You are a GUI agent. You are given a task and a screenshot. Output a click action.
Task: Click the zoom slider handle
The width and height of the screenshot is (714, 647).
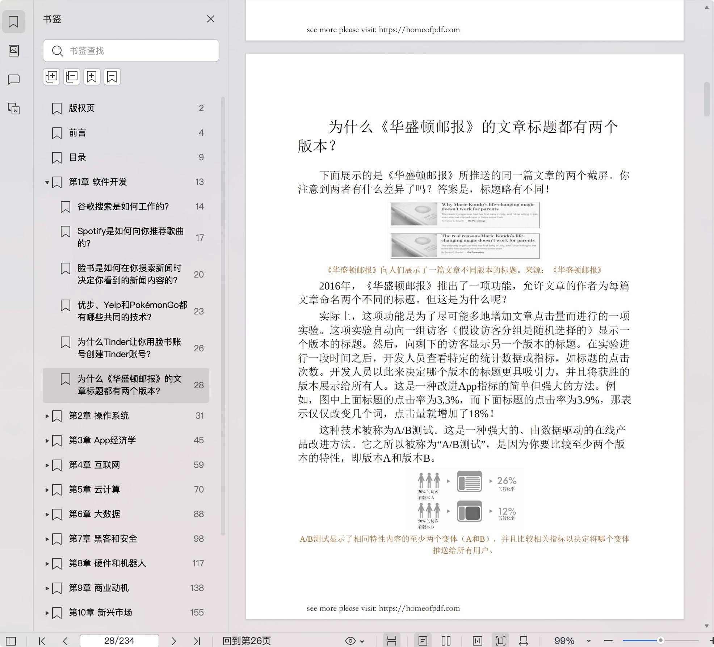[x=660, y=640]
